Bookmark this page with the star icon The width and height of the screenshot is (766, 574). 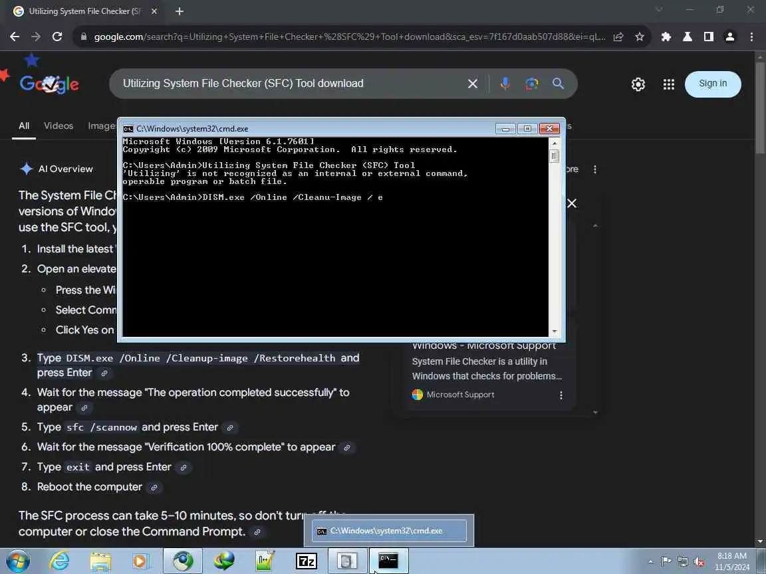pyautogui.click(x=640, y=37)
